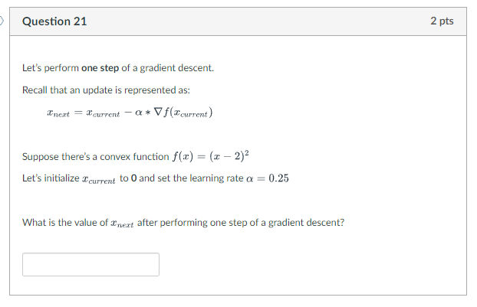Select the Question 21 heading
Image resolution: width=477 pixels, height=307 pixels.
(54, 21)
